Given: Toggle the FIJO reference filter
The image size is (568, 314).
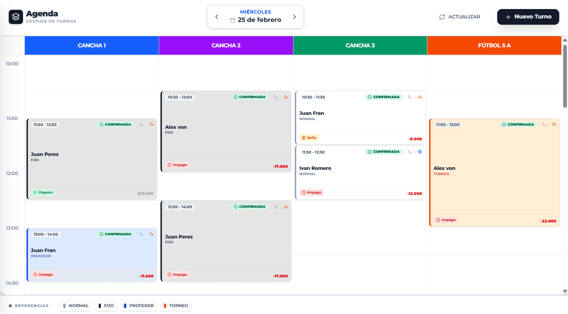Looking at the screenshot, I should [x=106, y=306].
